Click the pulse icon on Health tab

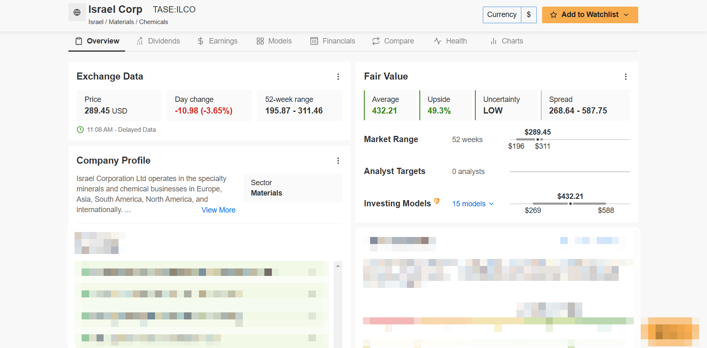click(438, 41)
